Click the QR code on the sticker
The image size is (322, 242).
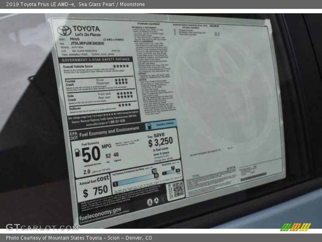click(178, 189)
